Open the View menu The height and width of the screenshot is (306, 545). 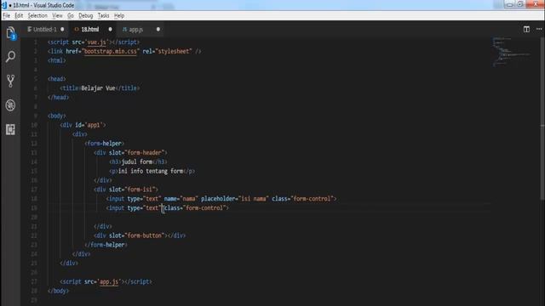pyautogui.click(x=57, y=15)
